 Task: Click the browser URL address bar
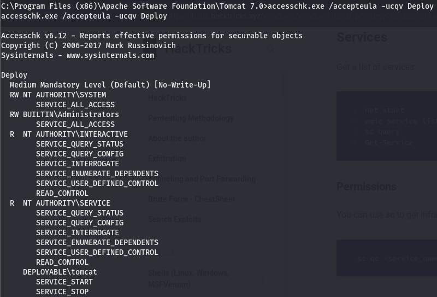tap(301, 16)
